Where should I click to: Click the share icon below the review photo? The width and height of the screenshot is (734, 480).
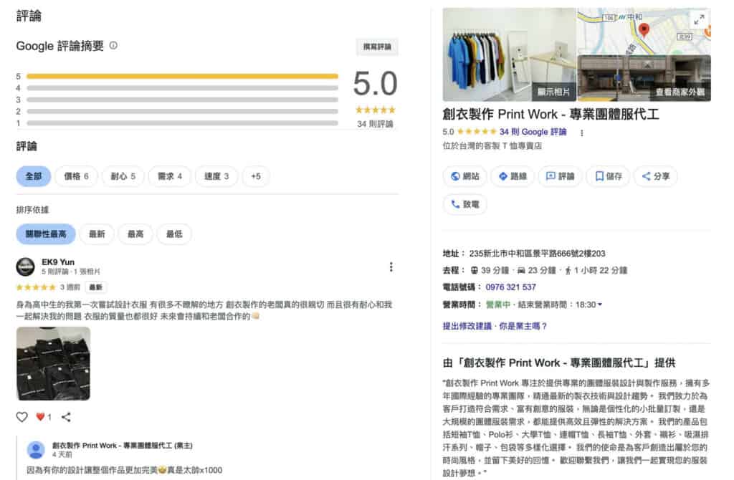pos(66,417)
